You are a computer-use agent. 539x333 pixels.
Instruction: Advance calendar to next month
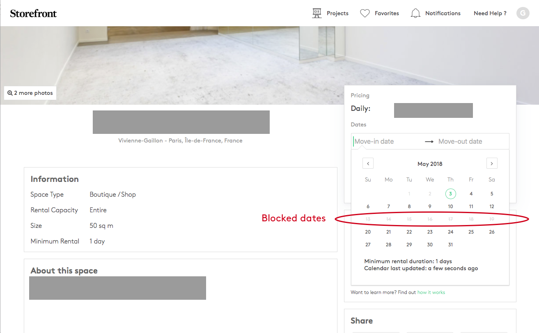491,163
